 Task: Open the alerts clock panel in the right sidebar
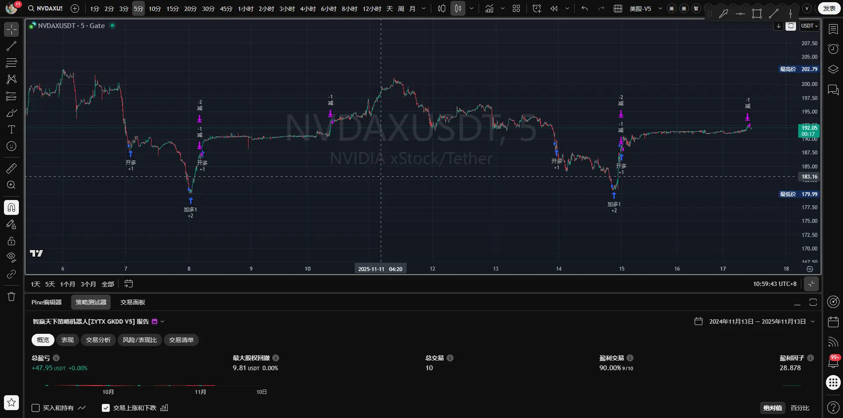(833, 49)
